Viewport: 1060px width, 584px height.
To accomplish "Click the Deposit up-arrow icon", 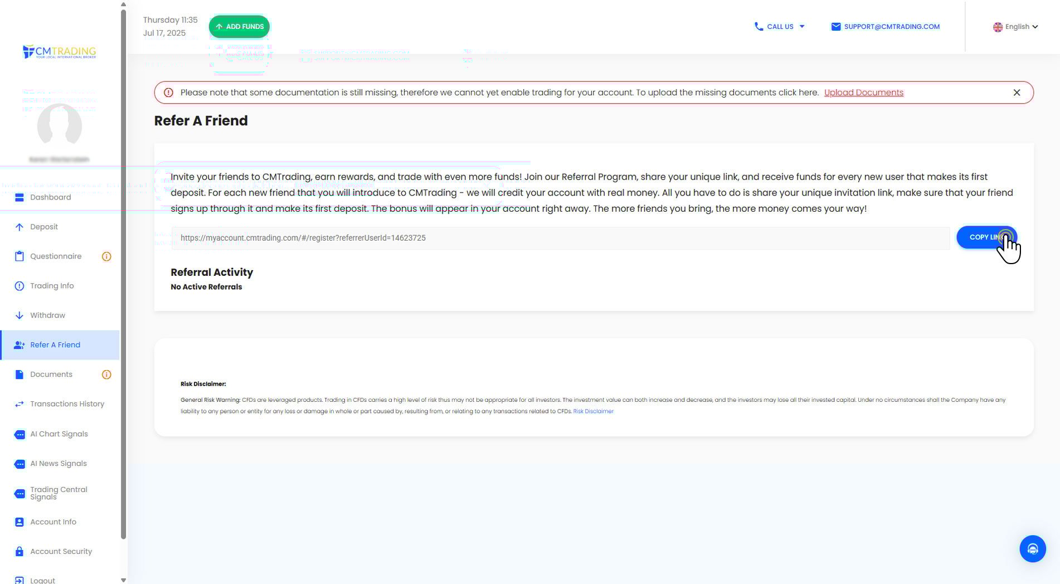I will 20,227.
